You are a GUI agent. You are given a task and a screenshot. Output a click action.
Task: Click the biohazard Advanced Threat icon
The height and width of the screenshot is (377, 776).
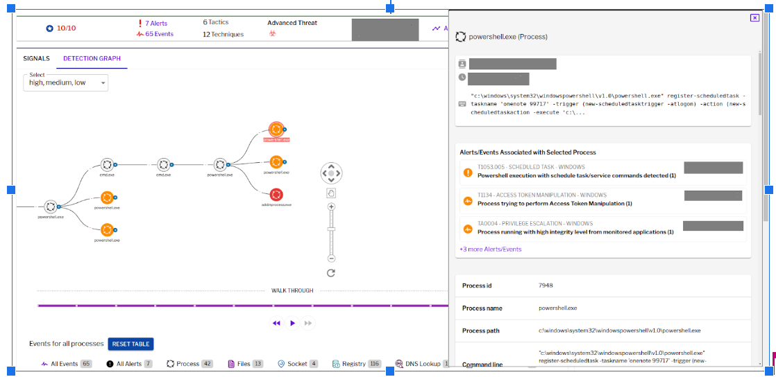pyautogui.click(x=271, y=33)
